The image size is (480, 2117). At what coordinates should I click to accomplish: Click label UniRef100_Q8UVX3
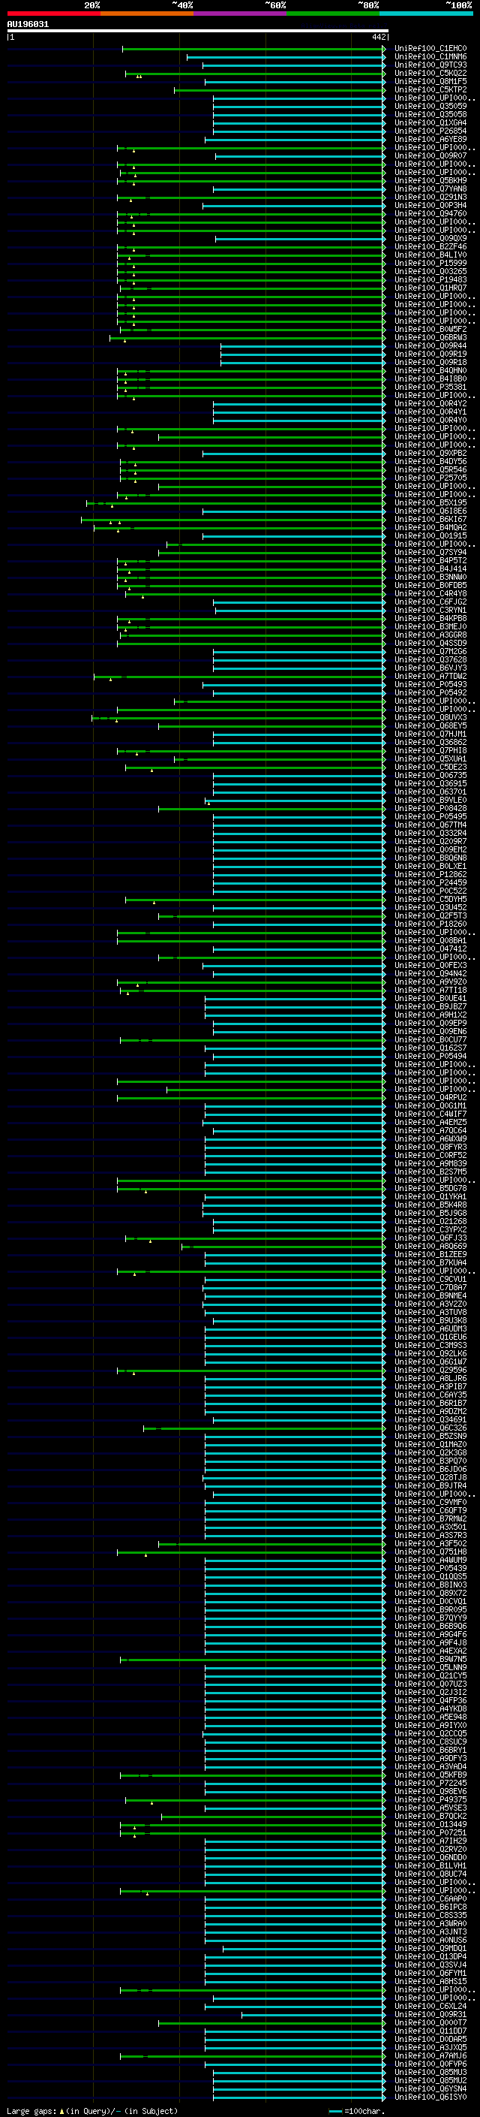pos(430,717)
